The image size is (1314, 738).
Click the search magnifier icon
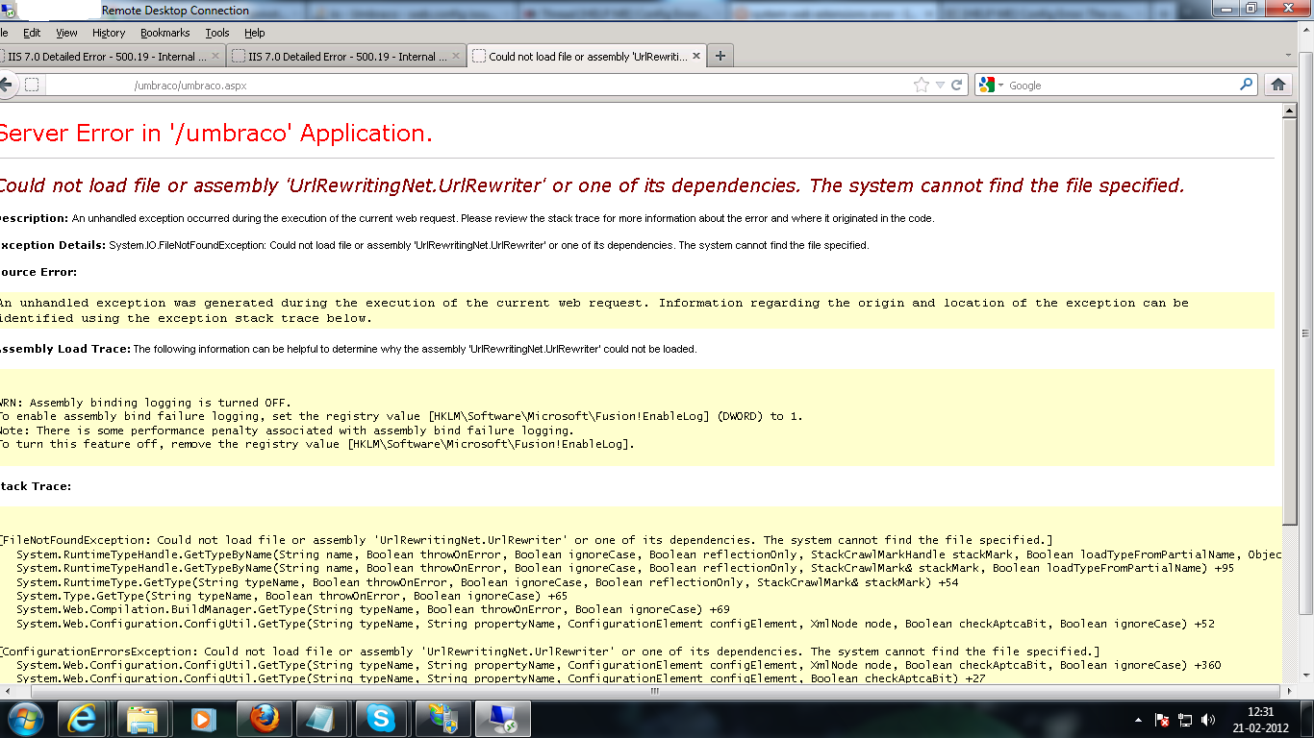(x=1247, y=85)
